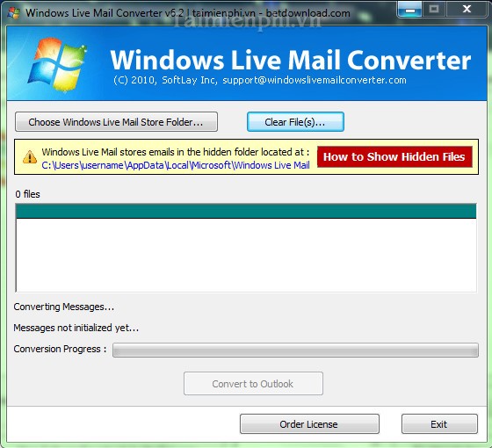The height and width of the screenshot is (448, 492).
Task: Open the Order License page
Action: (x=309, y=424)
